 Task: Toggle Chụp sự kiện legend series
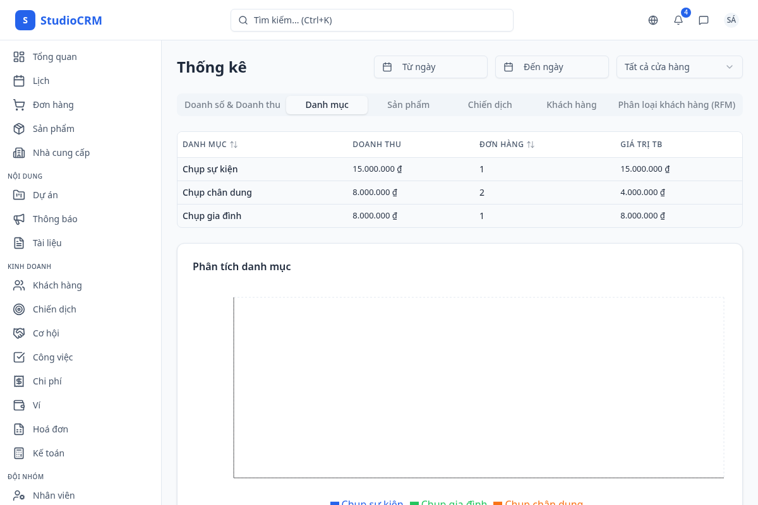coord(367,503)
